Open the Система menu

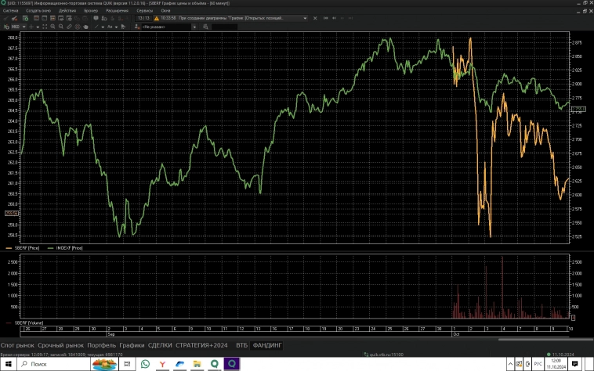tap(9, 11)
